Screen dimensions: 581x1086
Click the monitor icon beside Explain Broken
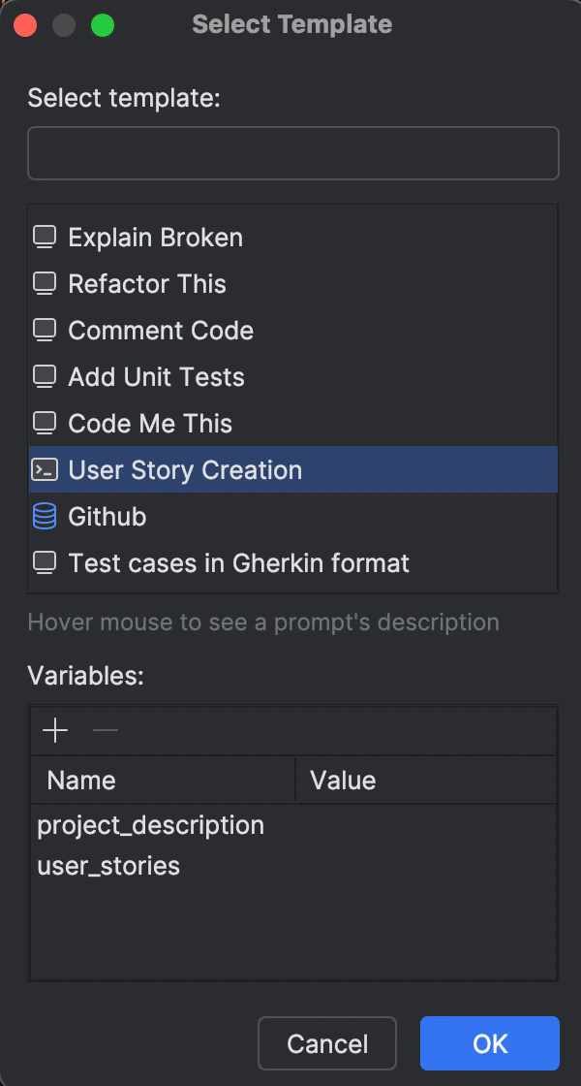[x=45, y=238]
